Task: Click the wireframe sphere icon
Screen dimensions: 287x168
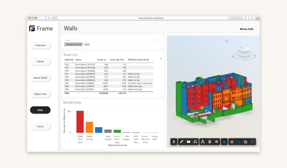Action: 232,142
